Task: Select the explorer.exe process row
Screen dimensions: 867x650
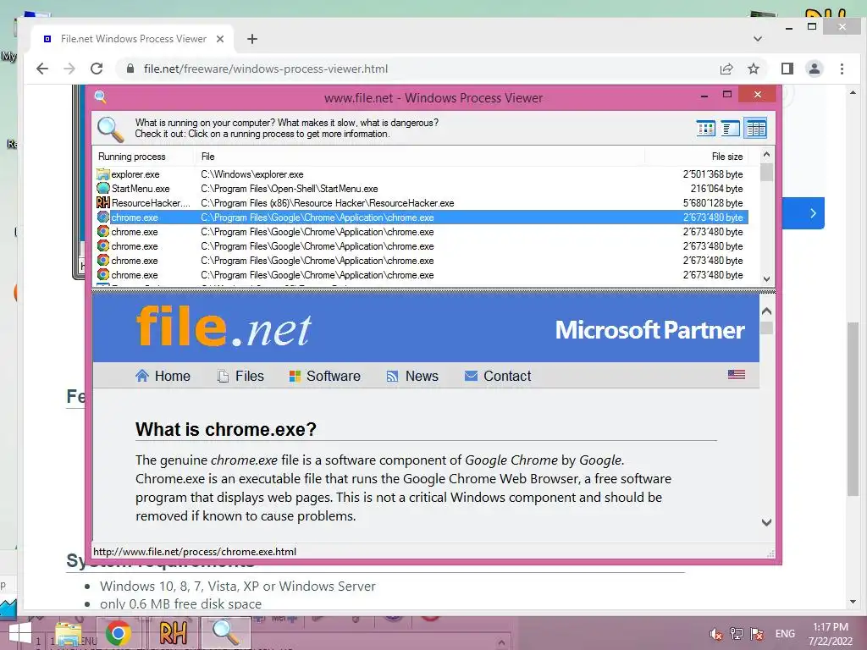Action: pos(421,174)
